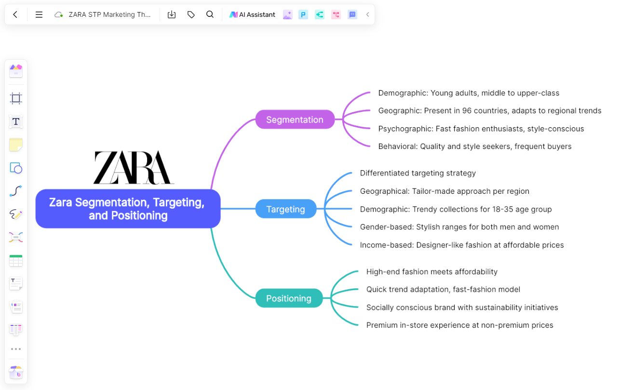Open the card layout tool
Image resolution: width=635 pixels, height=390 pixels.
pyautogui.click(x=16, y=307)
